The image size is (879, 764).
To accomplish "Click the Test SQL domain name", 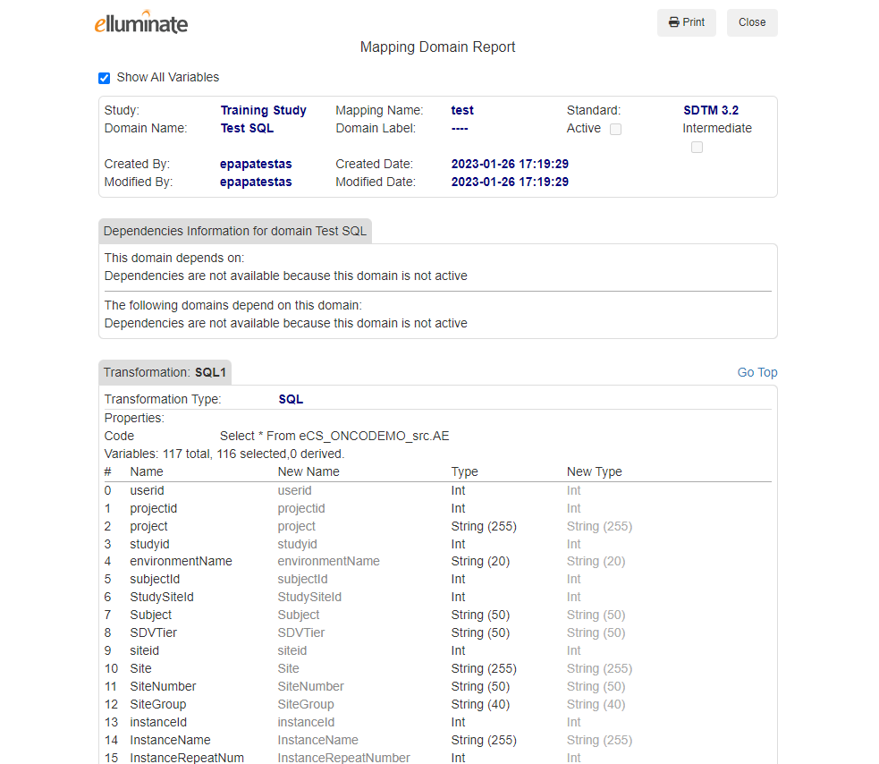I will pyautogui.click(x=247, y=128).
